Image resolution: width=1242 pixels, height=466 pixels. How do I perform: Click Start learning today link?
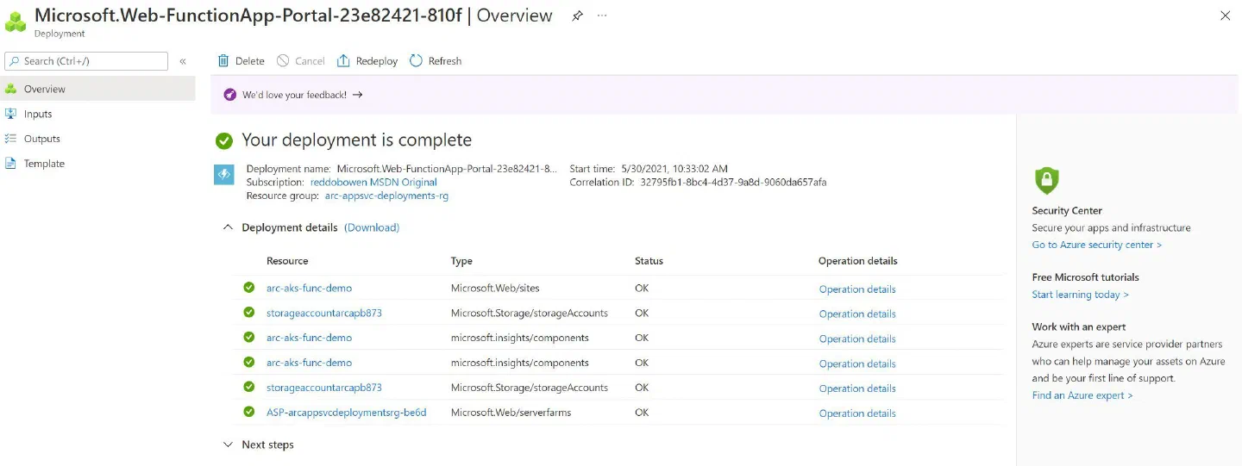point(1081,295)
